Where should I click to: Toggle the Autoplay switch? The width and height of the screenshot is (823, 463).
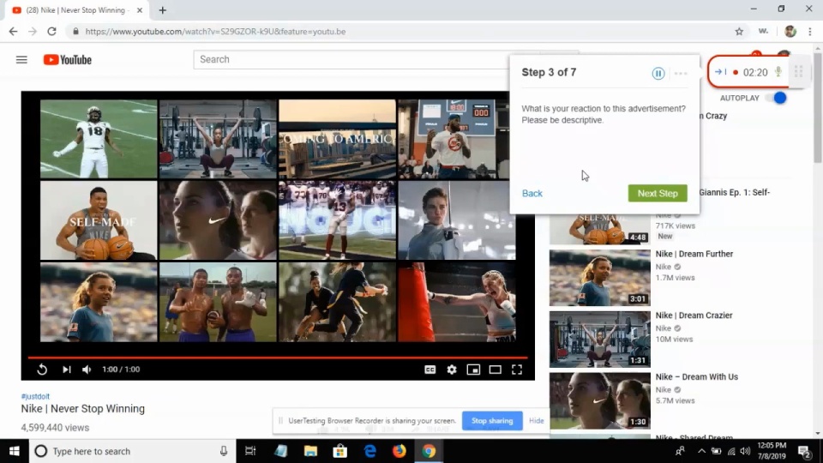point(778,98)
